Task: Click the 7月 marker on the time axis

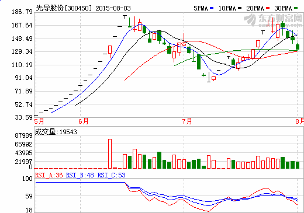Action: click(x=187, y=121)
